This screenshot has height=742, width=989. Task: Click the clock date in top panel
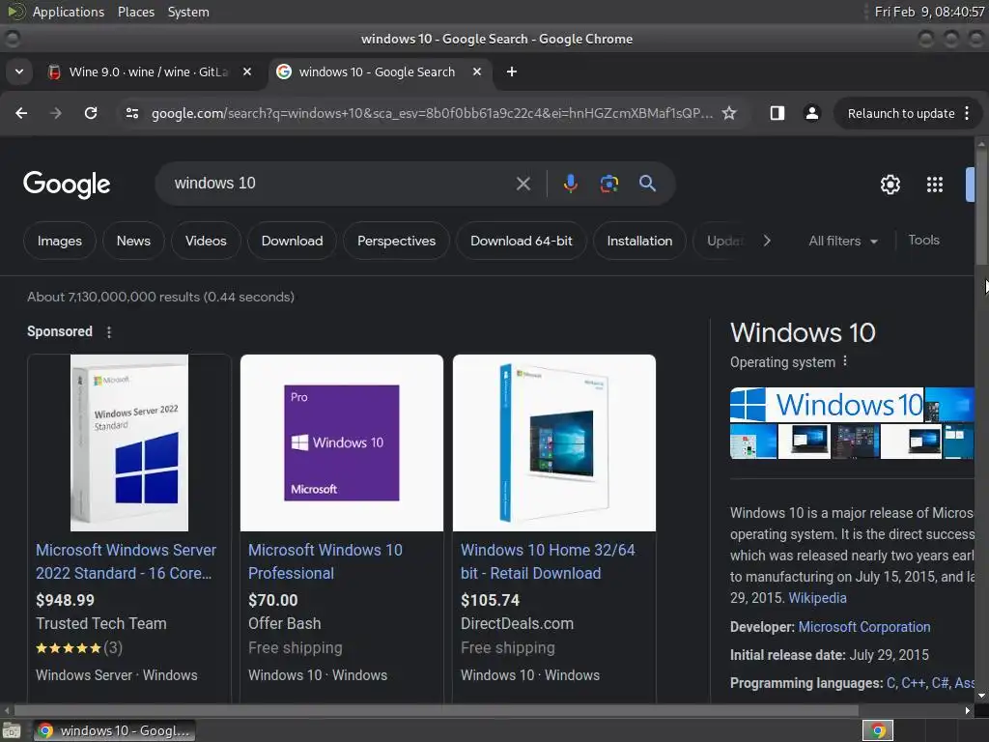click(928, 12)
